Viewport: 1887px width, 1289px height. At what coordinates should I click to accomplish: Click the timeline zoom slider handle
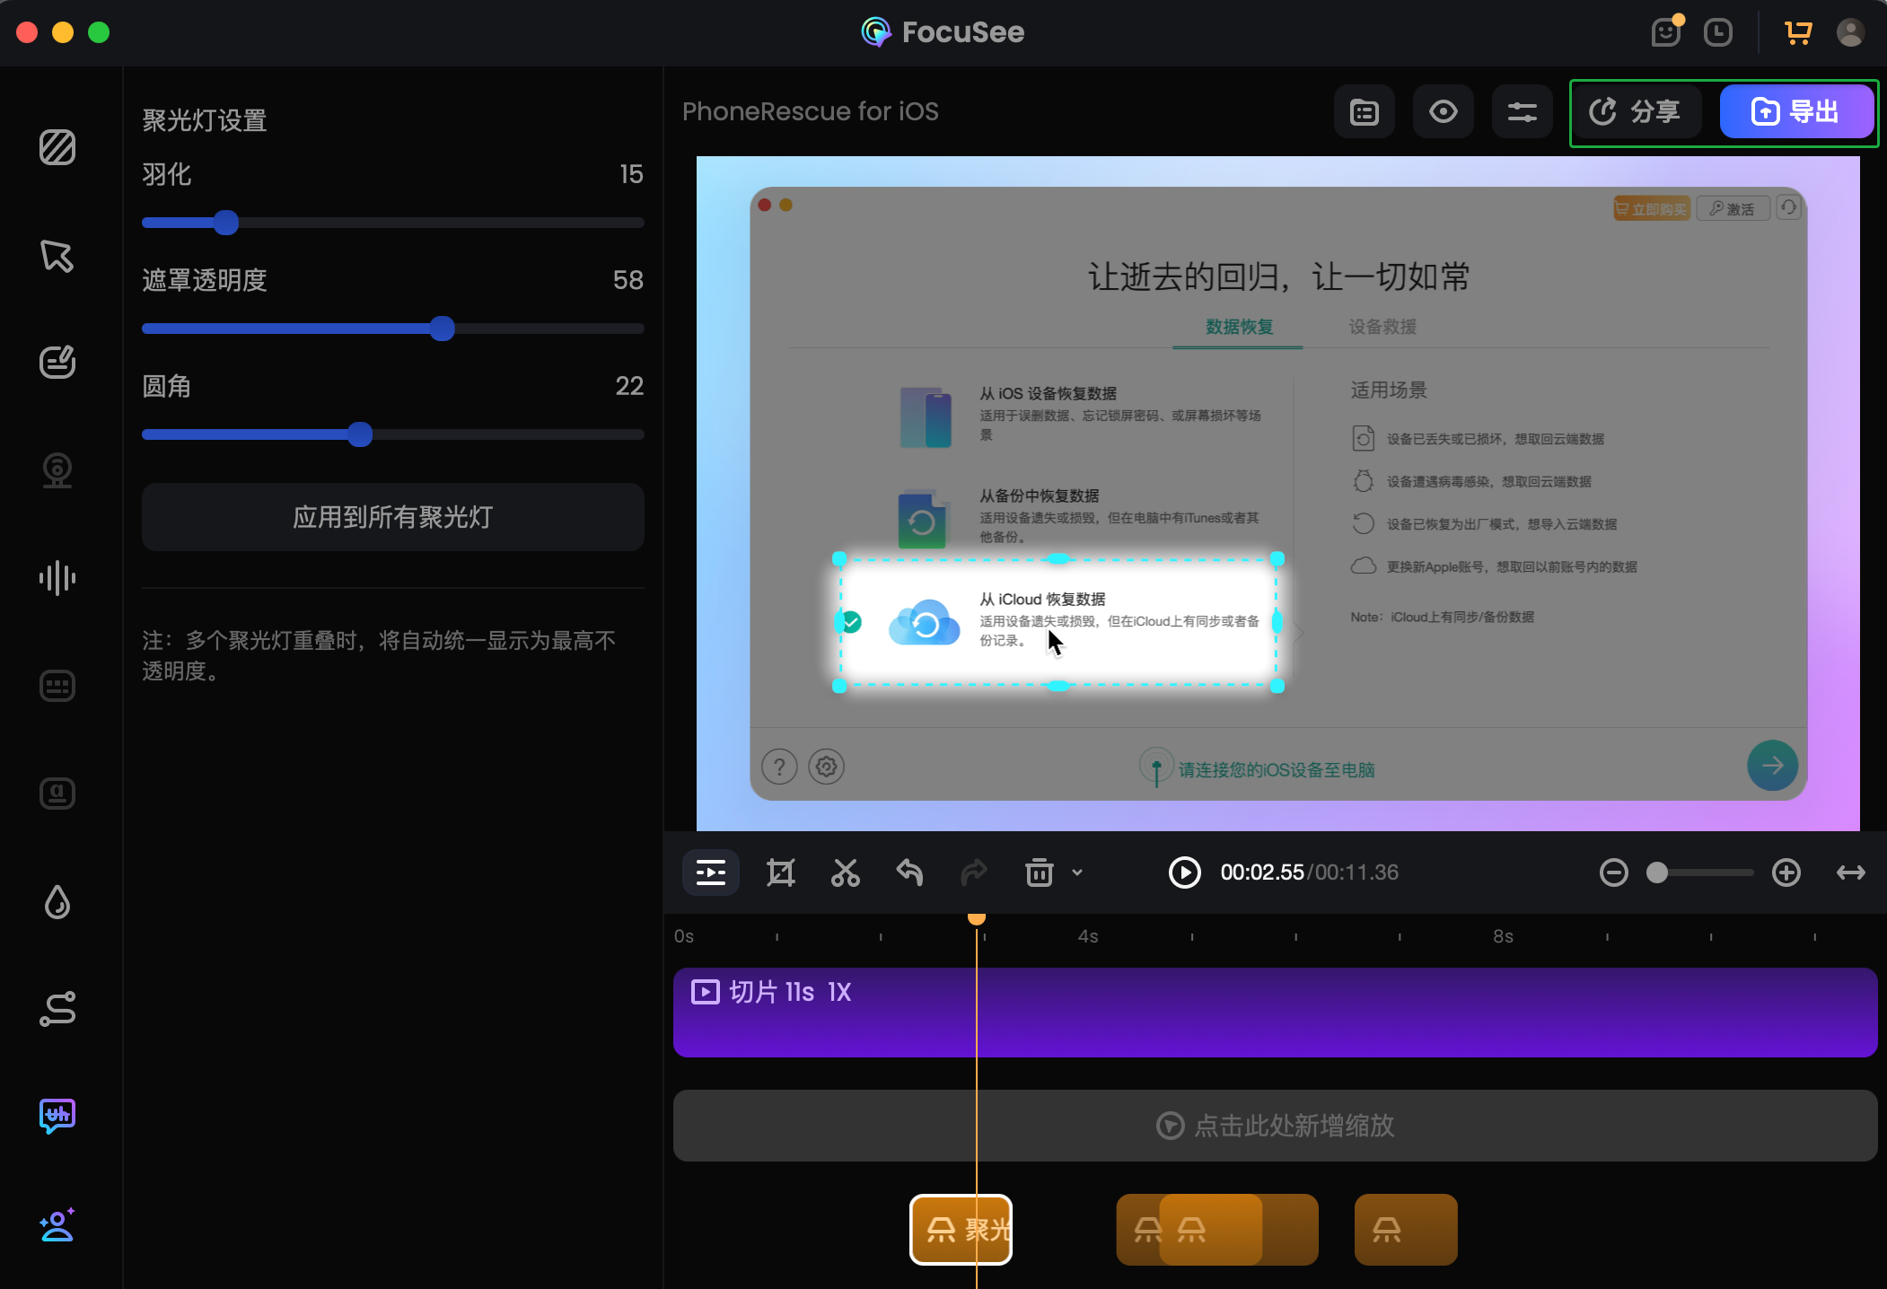pos(1657,872)
